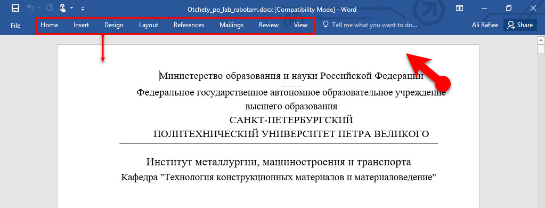The width and height of the screenshot is (545, 208).
Task: Open Touch/Mouse Mode dropdown arrow
Action: pyautogui.click(x=71, y=7)
